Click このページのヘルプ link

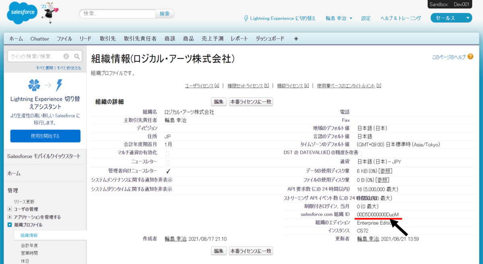[449, 57]
